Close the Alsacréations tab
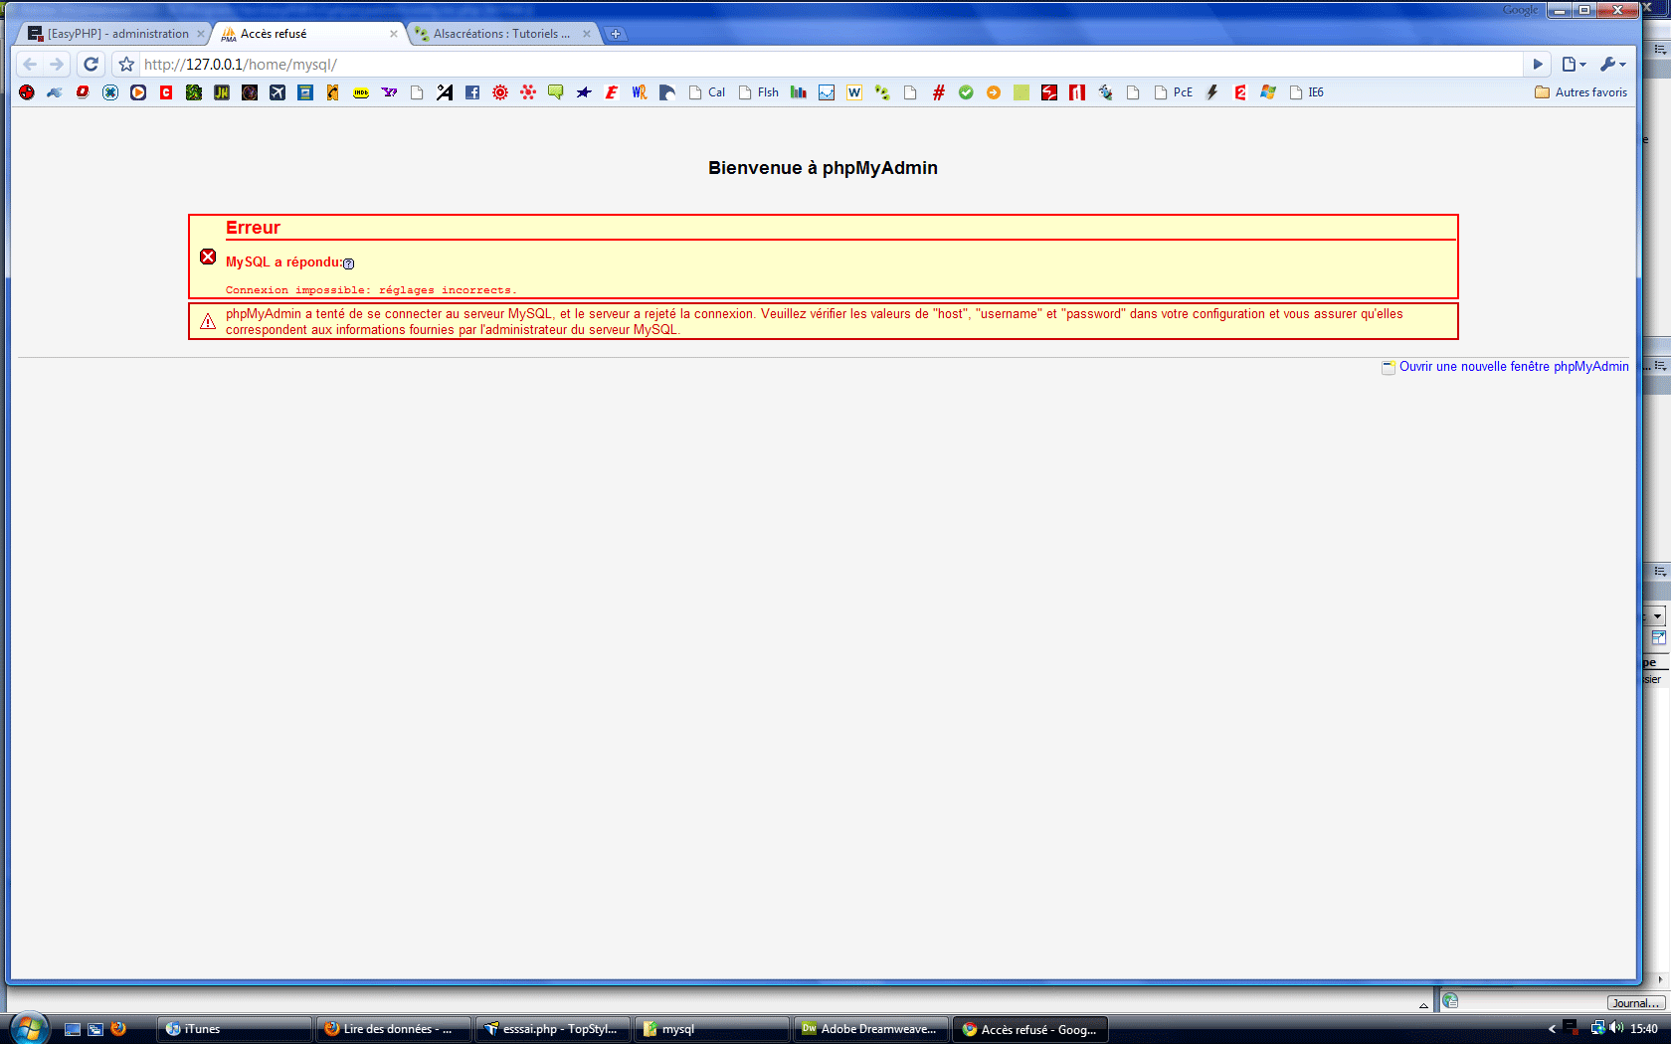 coord(587,34)
